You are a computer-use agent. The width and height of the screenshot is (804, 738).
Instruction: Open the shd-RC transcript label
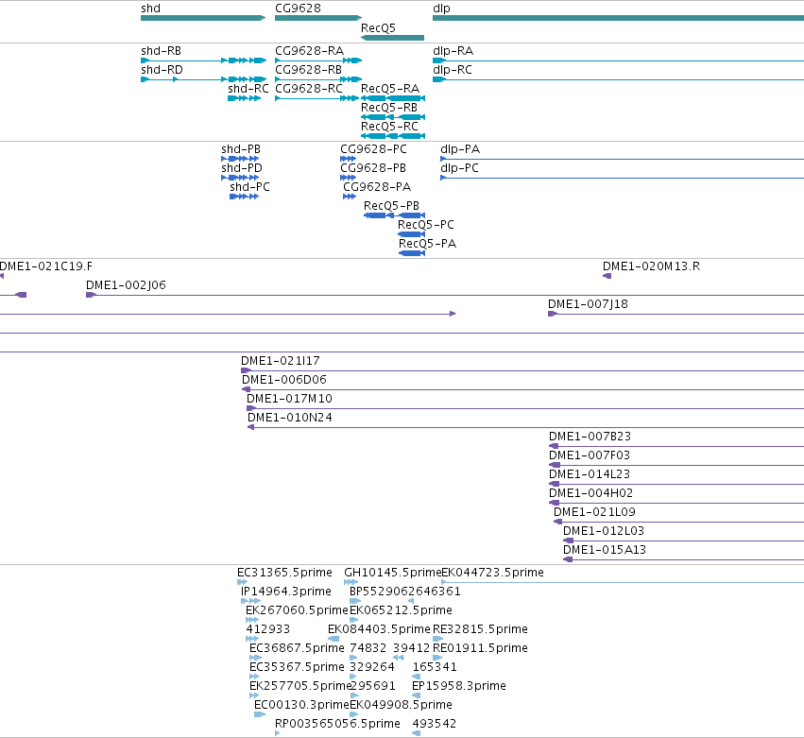tap(248, 89)
